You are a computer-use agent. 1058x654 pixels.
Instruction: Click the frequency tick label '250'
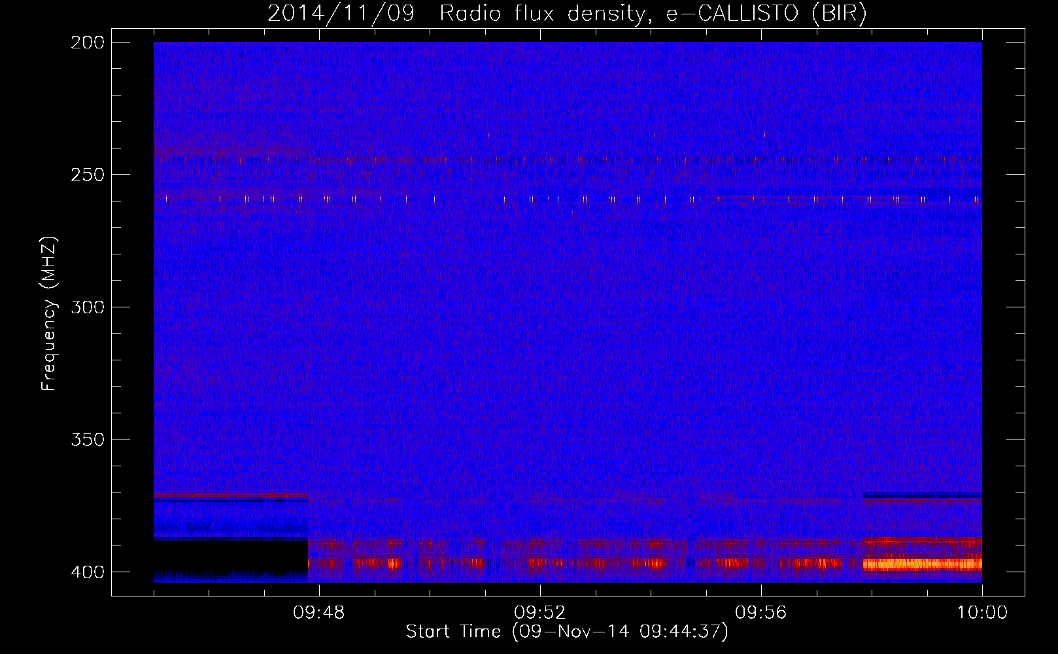[88, 175]
